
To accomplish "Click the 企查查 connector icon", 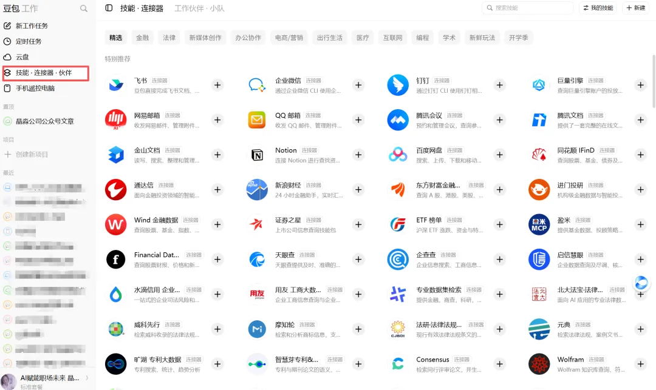I will [398, 260].
